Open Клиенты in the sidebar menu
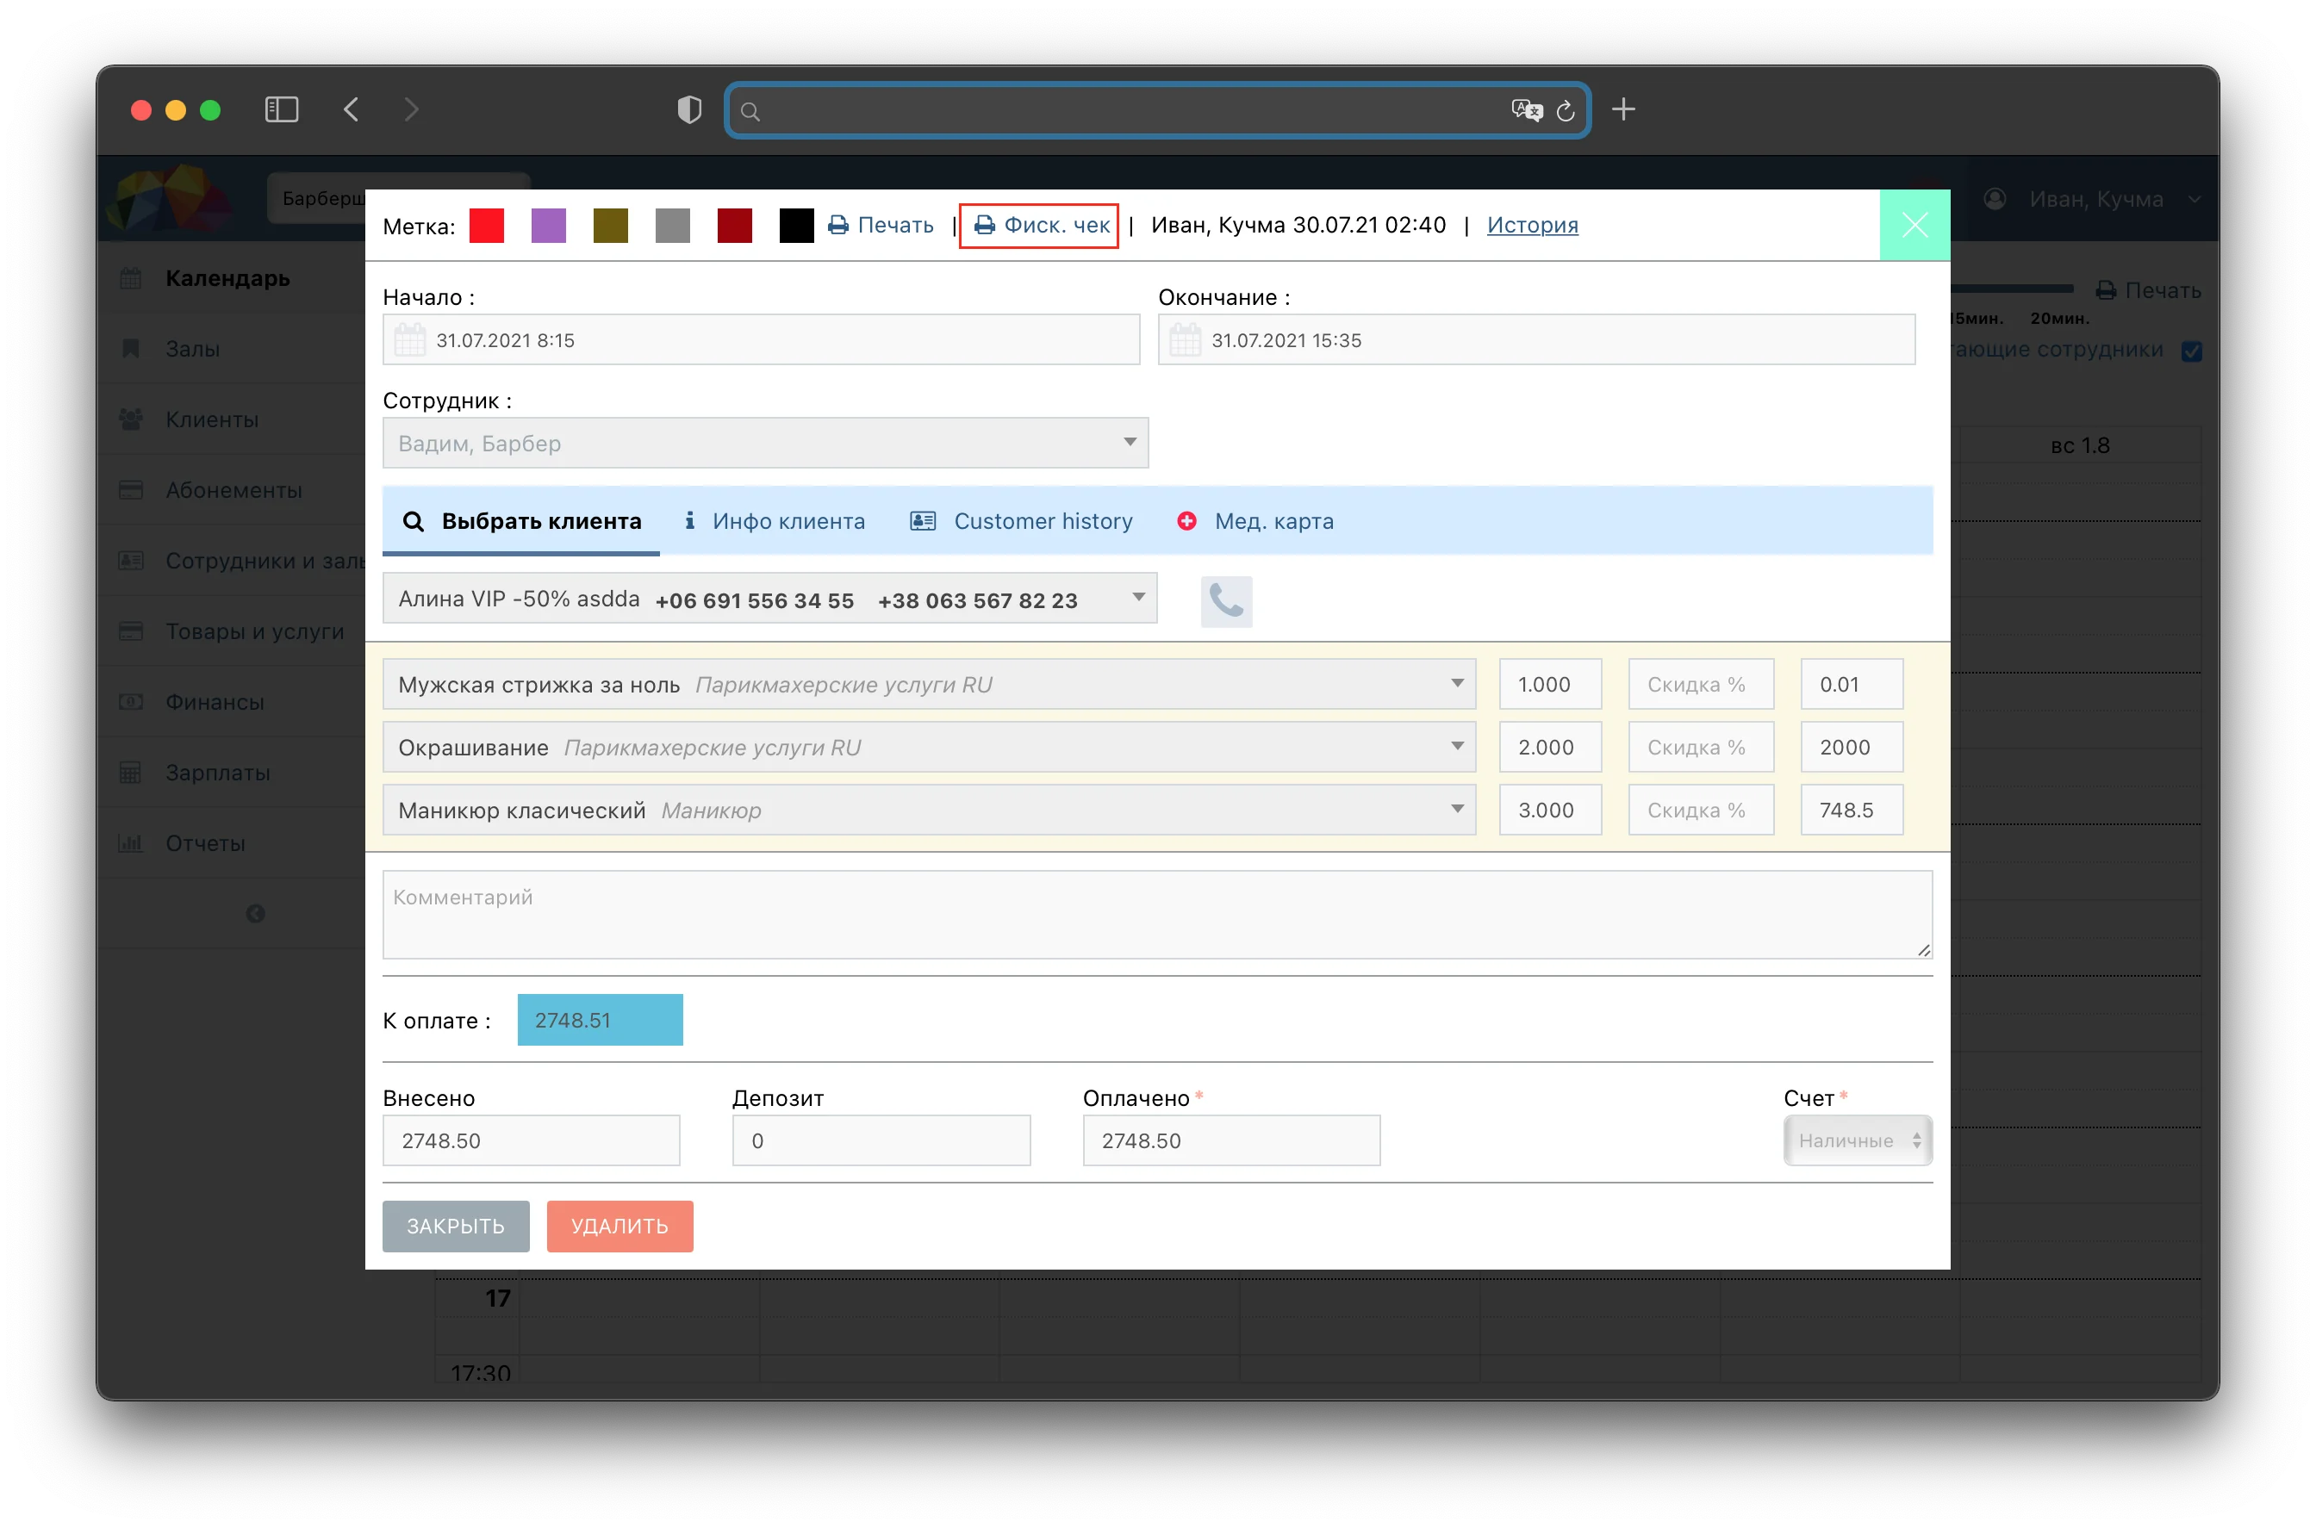Screen dimensions: 2316x1528 (211, 419)
